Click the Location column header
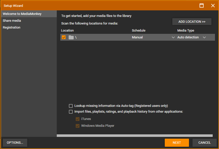 tap(67, 31)
